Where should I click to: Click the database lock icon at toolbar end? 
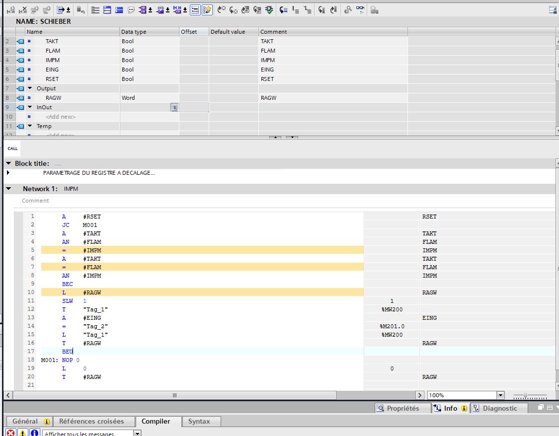375,9
